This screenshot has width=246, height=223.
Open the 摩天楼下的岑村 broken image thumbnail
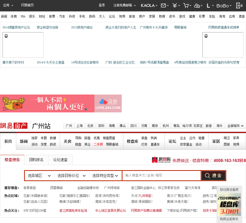pyautogui.click(x=23, y=45)
